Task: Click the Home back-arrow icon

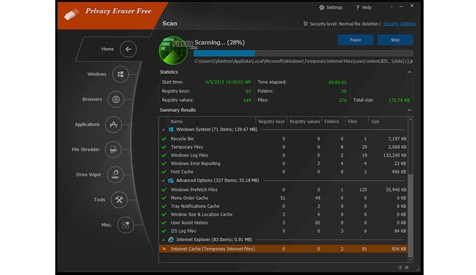Action: pos(128,49)
